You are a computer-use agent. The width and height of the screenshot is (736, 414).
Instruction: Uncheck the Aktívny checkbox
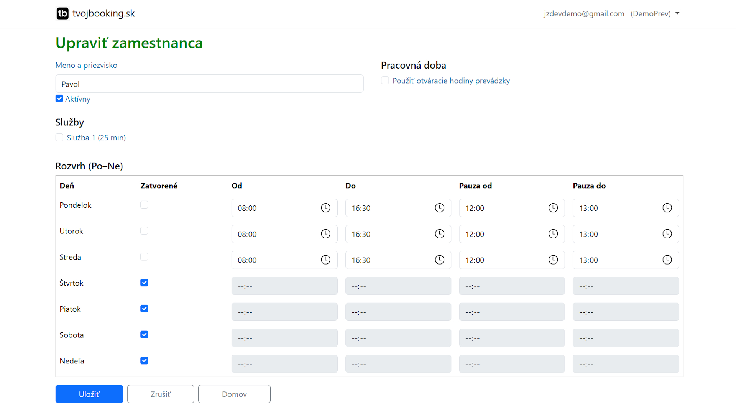tap(59, 99)
